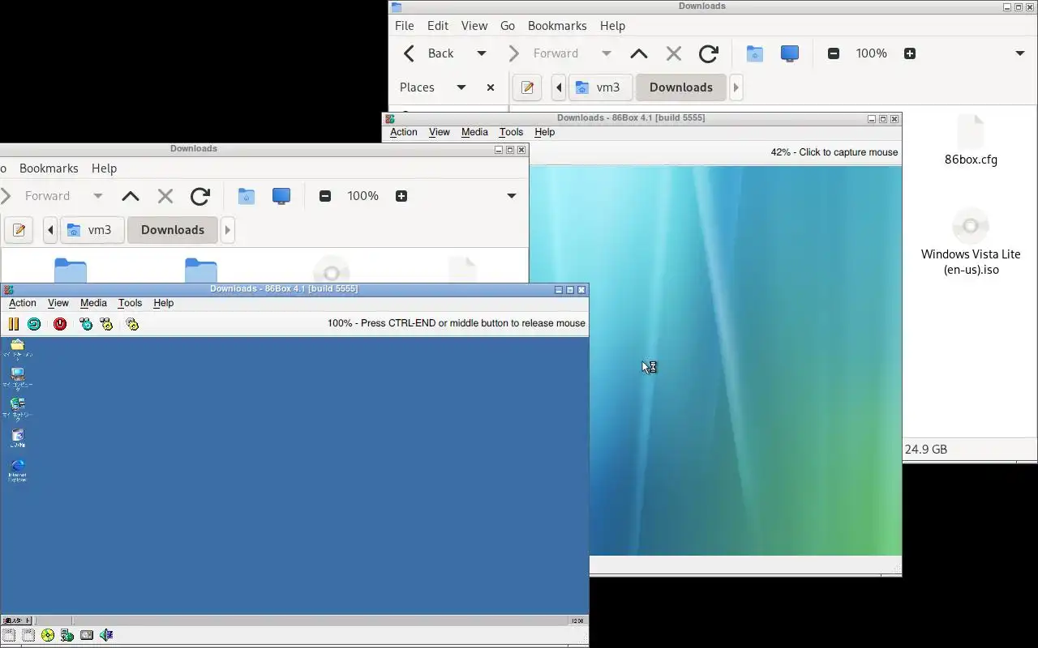Image resolution: width=1038 pixels, height=648 pixels.
Task: Click vm3 path button in top-right Downloads
Action: point(598,87)
